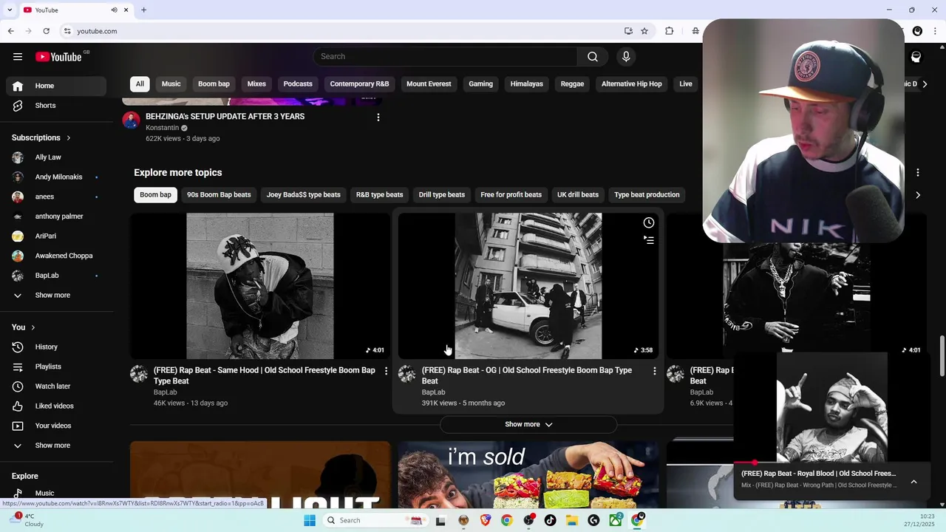Open options for OG beat video
This screenshot has width=946, height=532.
[x=654, y=371]
